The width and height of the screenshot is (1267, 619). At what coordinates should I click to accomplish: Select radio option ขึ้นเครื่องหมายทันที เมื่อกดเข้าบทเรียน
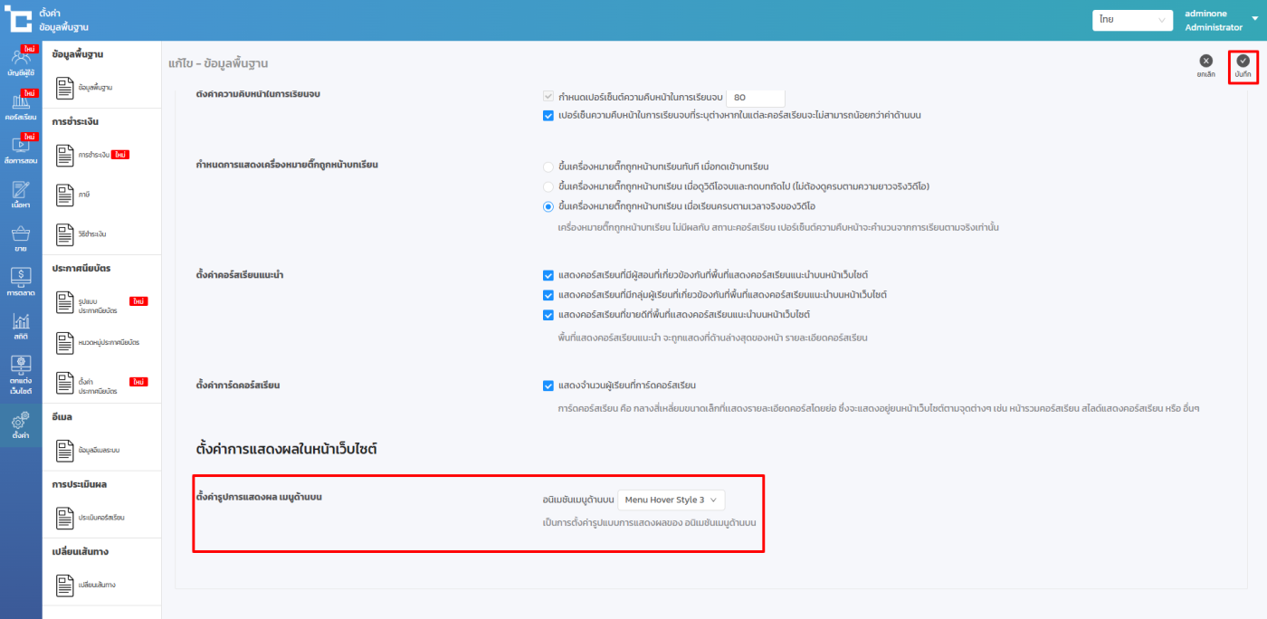click(548, 167)
